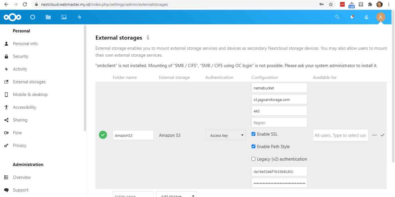
Task: Bookmark this page with star icon
Action: (331, 4)
